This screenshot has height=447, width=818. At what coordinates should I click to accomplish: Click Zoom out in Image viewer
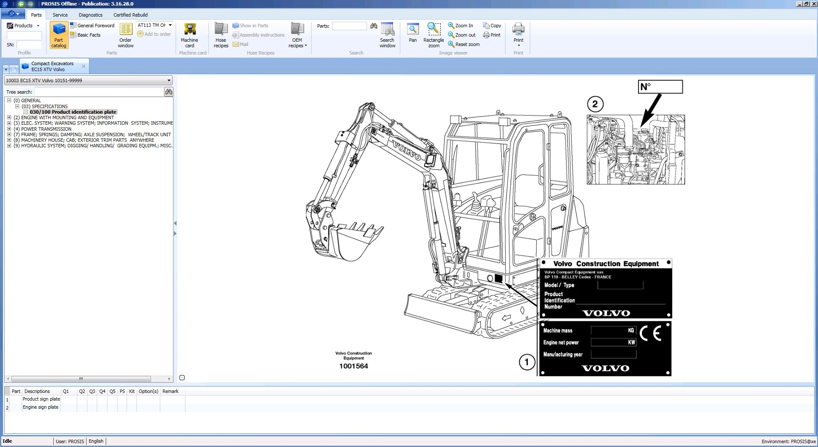coord(462,35)
